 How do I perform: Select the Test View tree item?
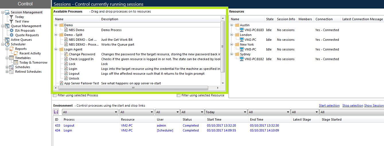[x=22, y=21]
